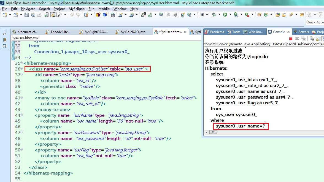
Task: Click the blue cube new module icon
Action: 105,15
